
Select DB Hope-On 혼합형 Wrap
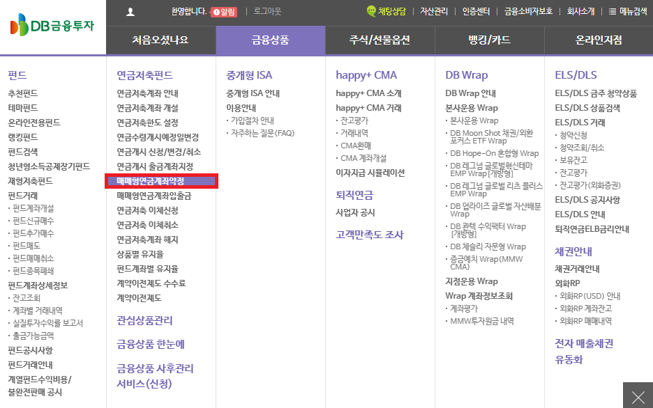[495, 153]
